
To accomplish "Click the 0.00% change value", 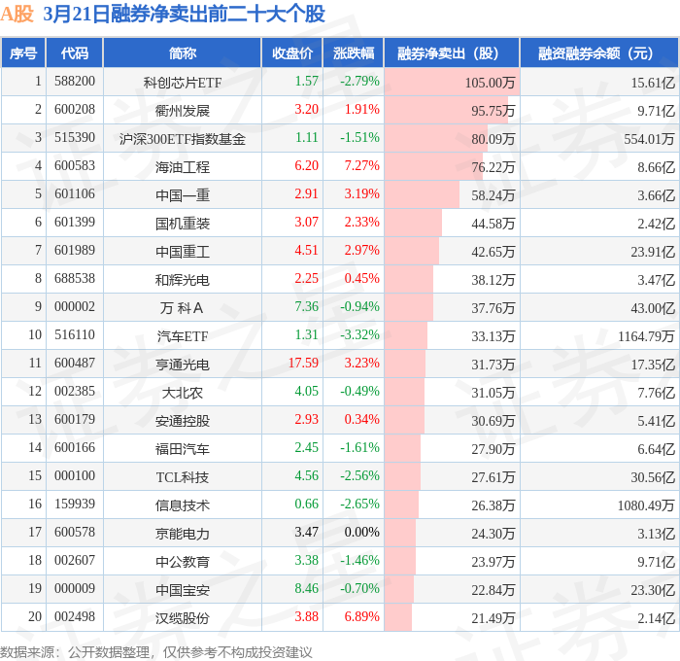I will pos(361,533).
